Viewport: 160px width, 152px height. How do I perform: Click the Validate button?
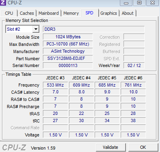click(x=111, y=147)
